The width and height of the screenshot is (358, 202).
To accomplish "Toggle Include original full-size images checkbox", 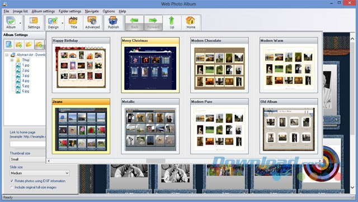I will (12, 187).
